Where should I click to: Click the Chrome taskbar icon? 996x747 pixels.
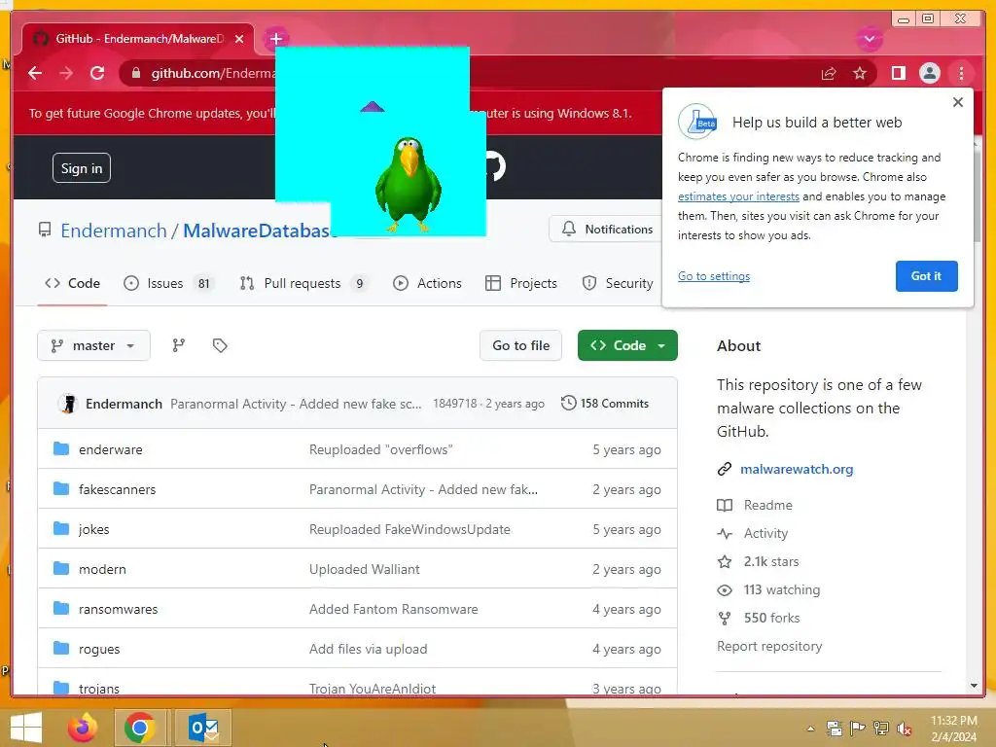pos(140,728)
